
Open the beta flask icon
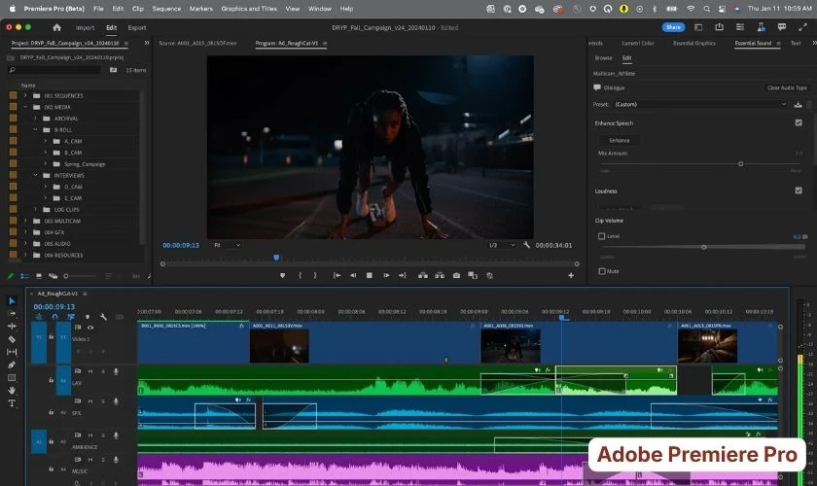[761, 27]
